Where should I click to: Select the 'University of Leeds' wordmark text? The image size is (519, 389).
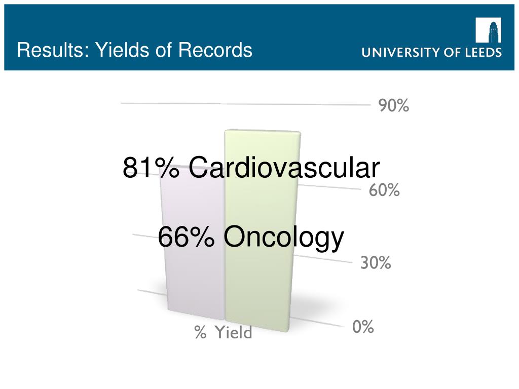point(432,53)
